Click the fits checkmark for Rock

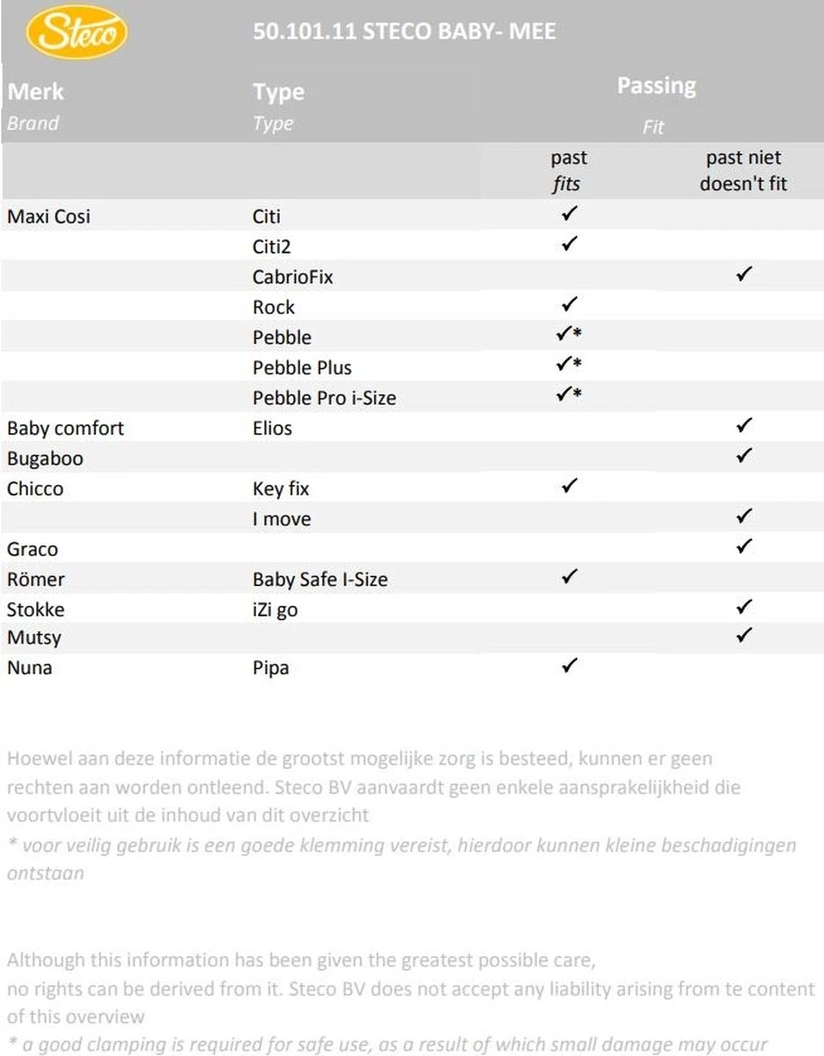pos(569,304)
